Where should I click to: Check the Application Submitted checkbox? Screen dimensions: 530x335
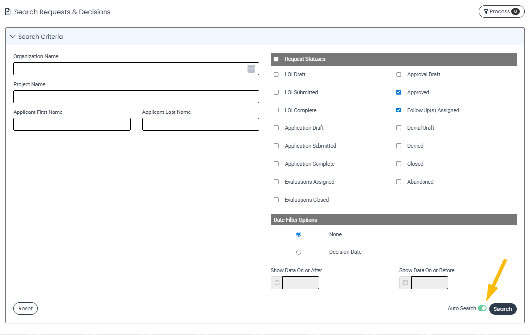click(x=276, y=146)
